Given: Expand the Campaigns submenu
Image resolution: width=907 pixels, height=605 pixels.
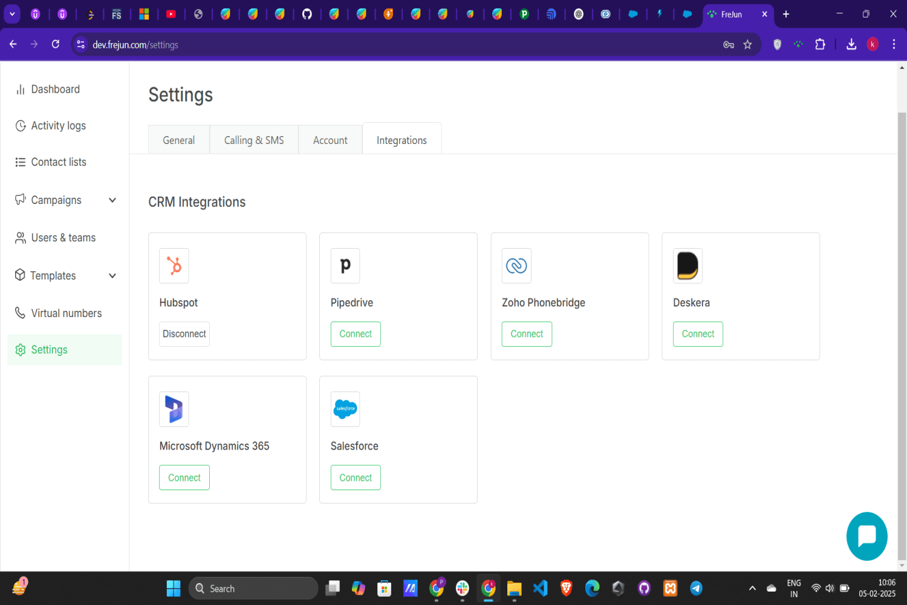Looking at the screenshot, I should [x=112, y=200].
